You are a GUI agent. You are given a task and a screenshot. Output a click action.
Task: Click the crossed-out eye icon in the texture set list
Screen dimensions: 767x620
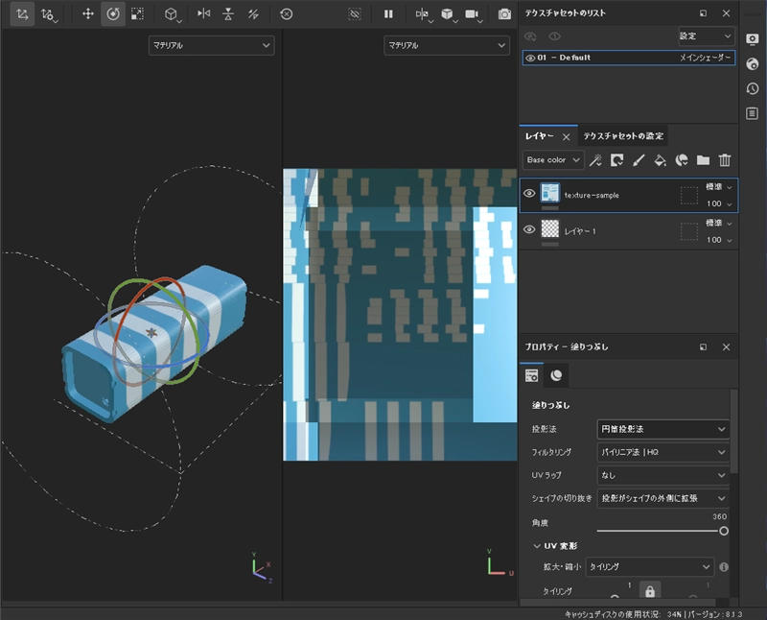pyautogui.click(x=530, y=36)
